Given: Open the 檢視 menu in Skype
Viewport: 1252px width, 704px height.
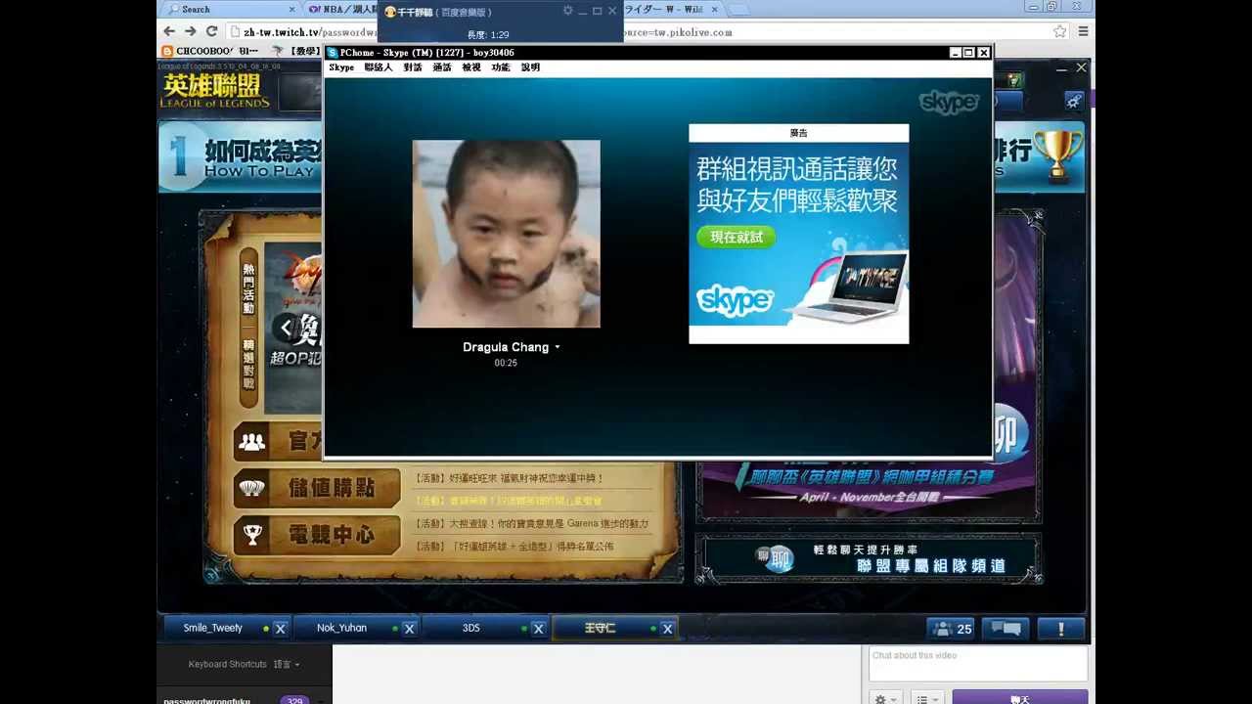Looking at the screenshot, I should pyautogui.click(x=471, y=67).
